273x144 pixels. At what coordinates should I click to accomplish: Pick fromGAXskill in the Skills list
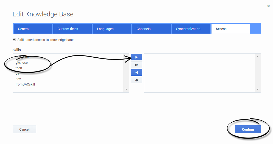point(25,84)
